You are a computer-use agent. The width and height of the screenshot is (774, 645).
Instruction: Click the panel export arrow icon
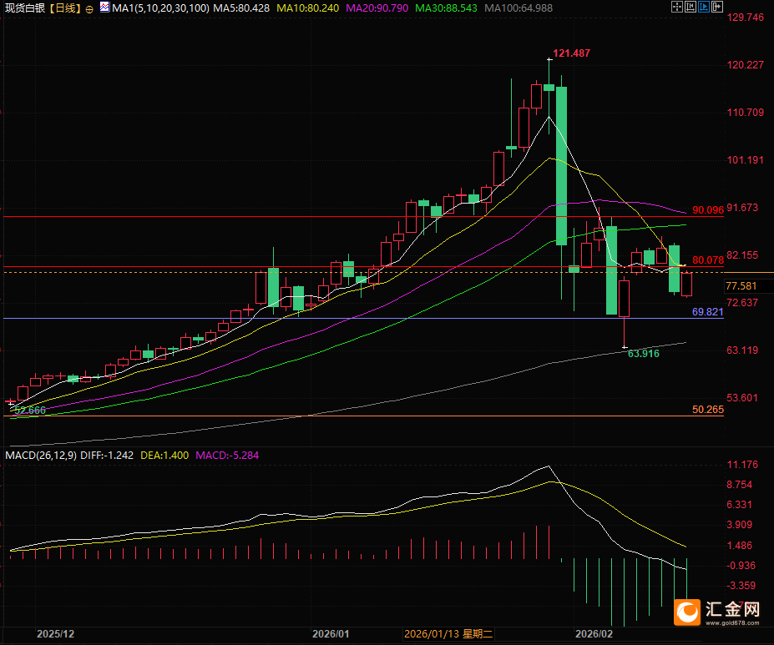[x=716, y=7]
